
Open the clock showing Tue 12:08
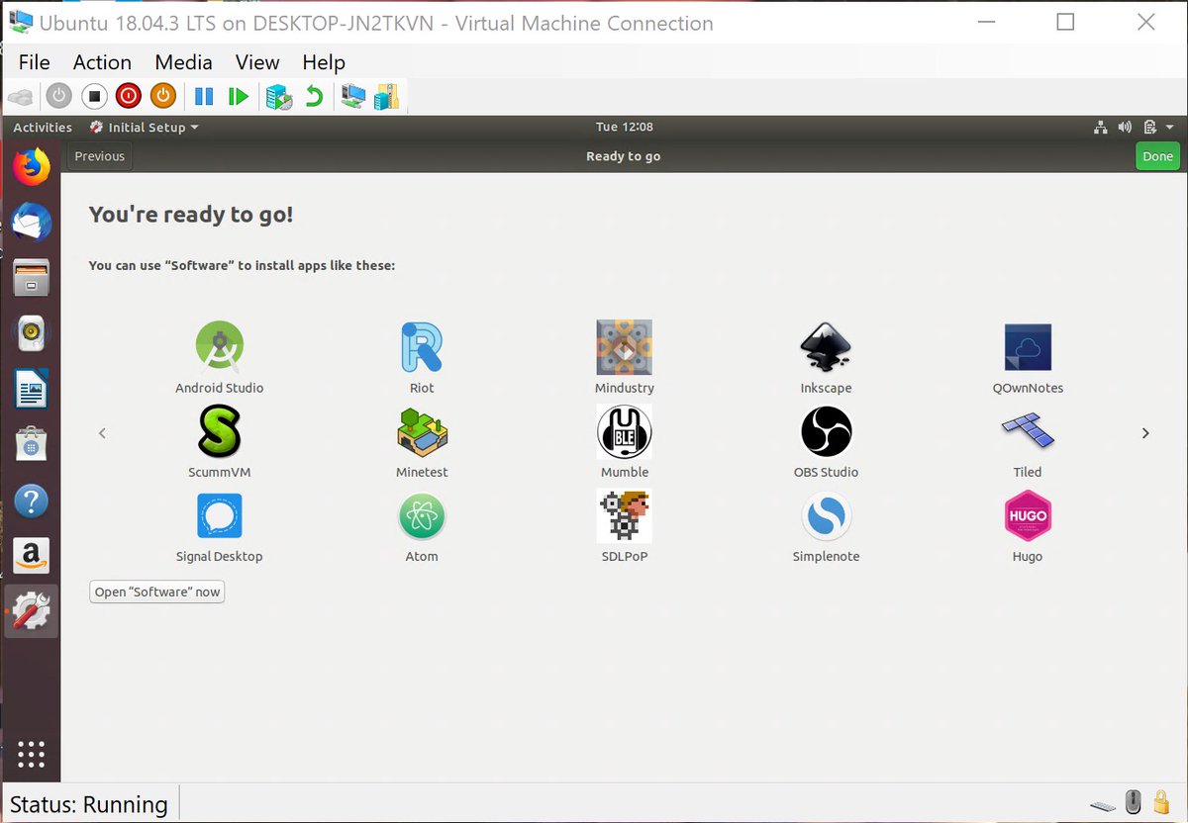[624, 127]
